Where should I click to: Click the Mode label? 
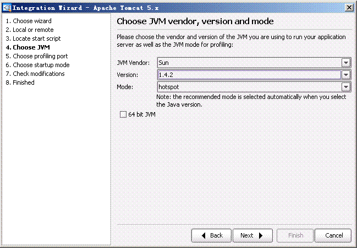point(125,87)
